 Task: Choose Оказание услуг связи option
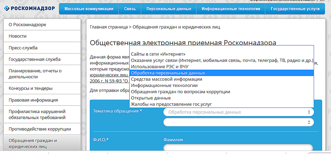(222, 60)
